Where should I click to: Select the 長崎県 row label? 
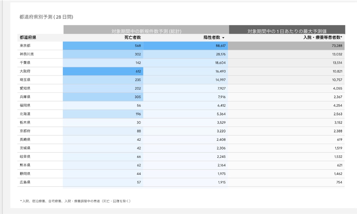25,140
